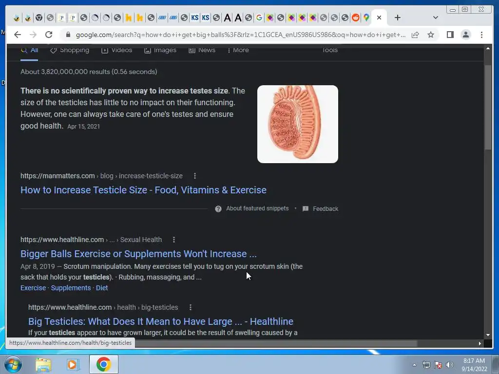The width and height of the screenshot is (499, 374).
Task: Send Feedback on the snippet
Action: tap(325, 208)
